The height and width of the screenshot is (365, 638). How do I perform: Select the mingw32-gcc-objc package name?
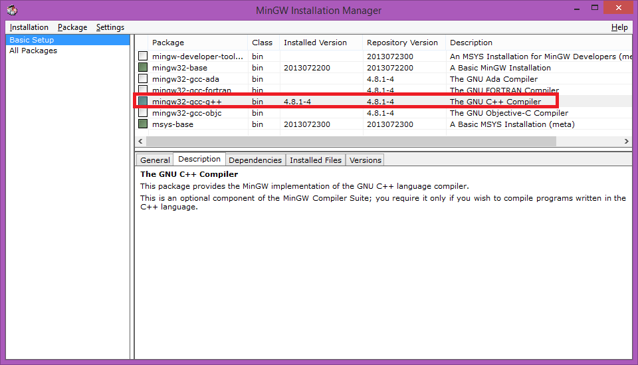pos(187,113)
